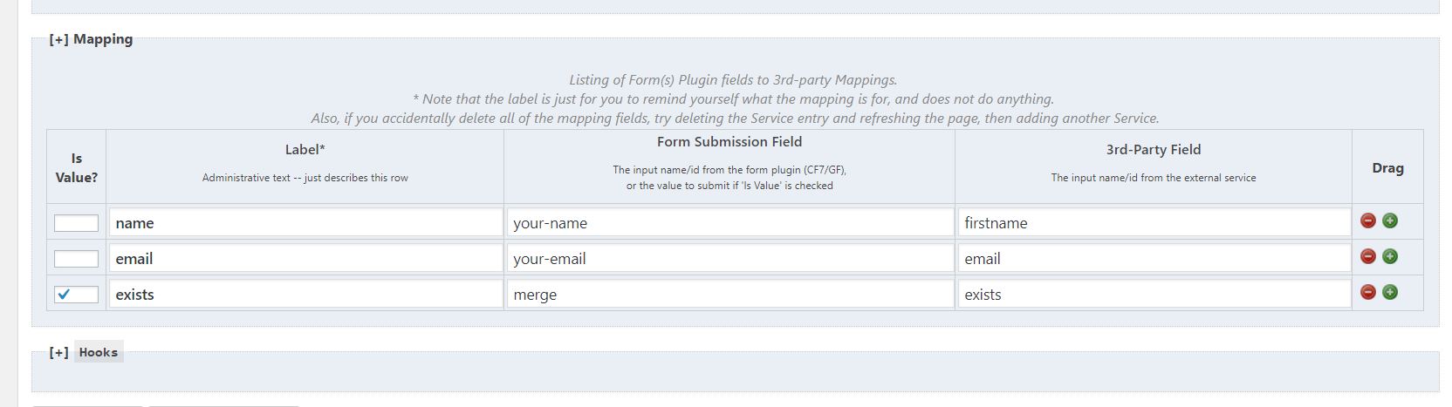Click the 'your-email' form field
This screenshot has height=407, width=1452.
(x=729, y=259)
